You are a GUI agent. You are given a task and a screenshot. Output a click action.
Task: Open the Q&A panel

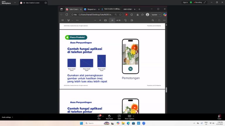pos(119,116)
